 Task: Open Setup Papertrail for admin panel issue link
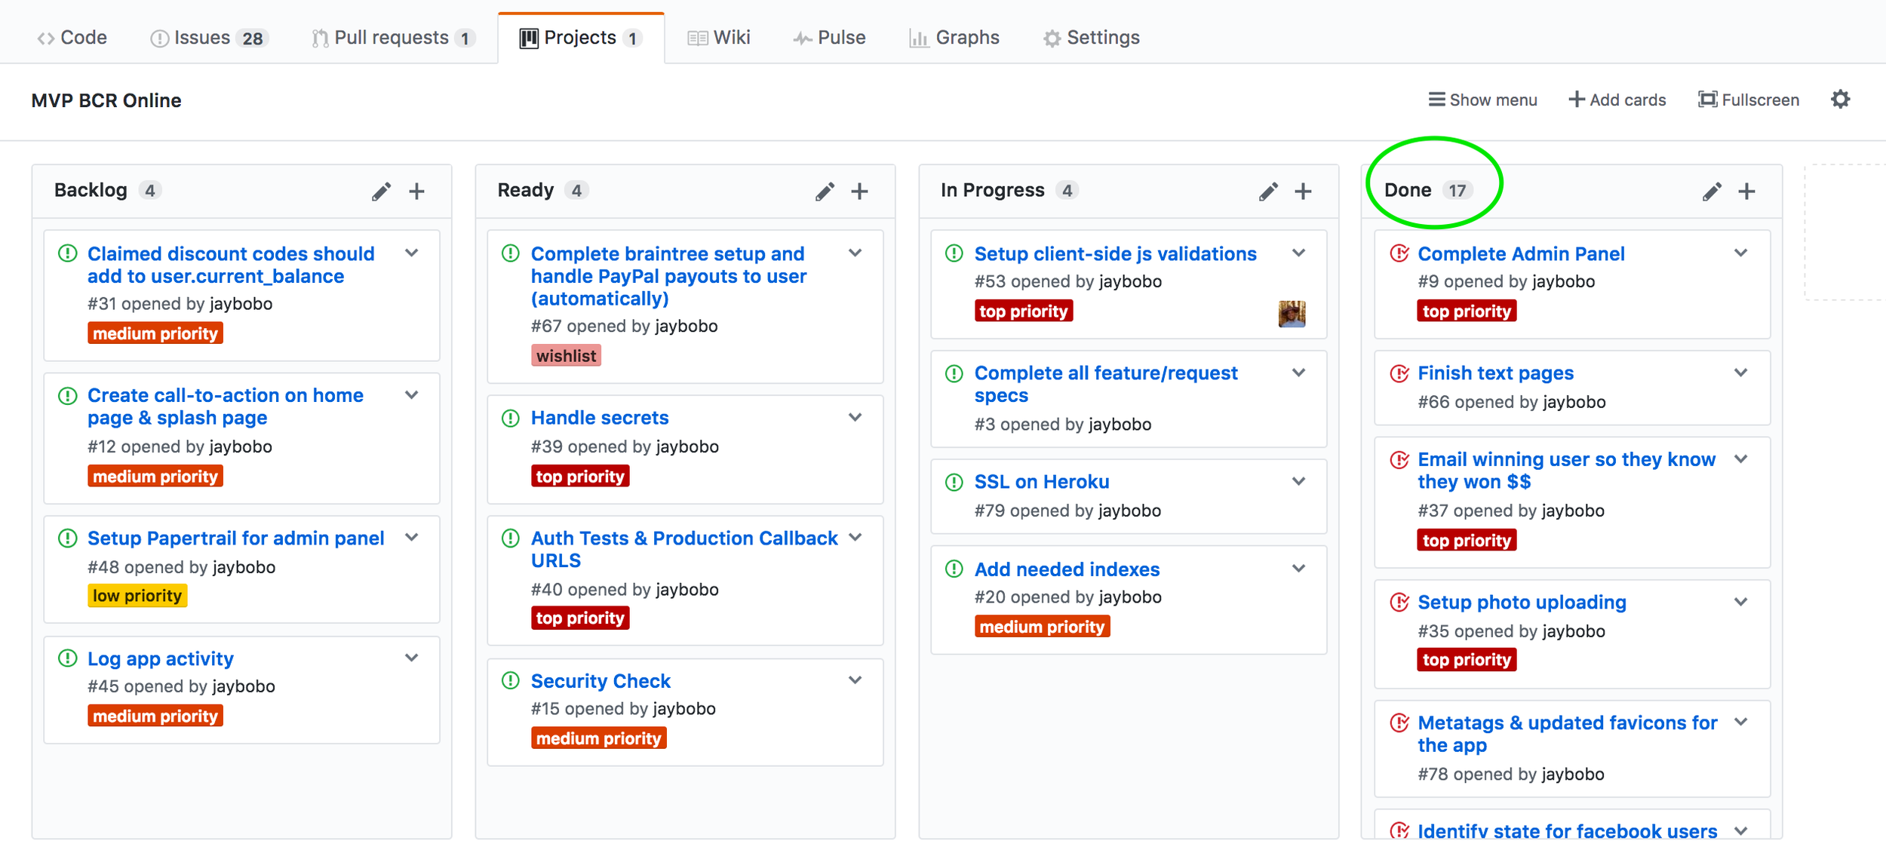point(235,538)
